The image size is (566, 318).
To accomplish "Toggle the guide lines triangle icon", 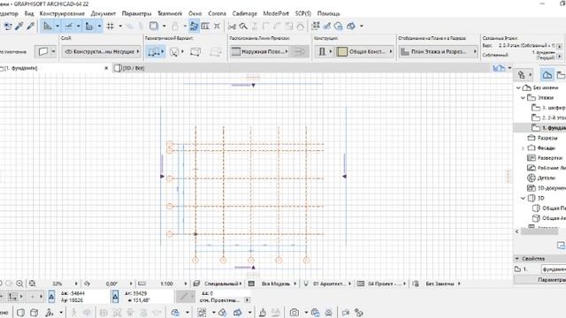I will [47, 26].
